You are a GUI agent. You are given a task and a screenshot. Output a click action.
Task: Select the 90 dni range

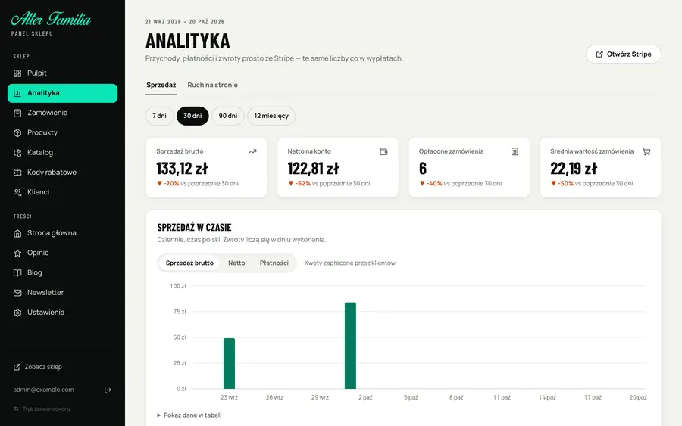click(x=228, y=116)
